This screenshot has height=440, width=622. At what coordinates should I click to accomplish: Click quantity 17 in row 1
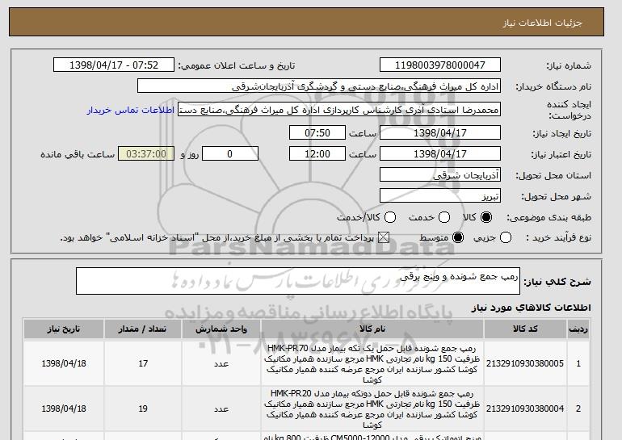pyautogui.click(x=143, y=363)
